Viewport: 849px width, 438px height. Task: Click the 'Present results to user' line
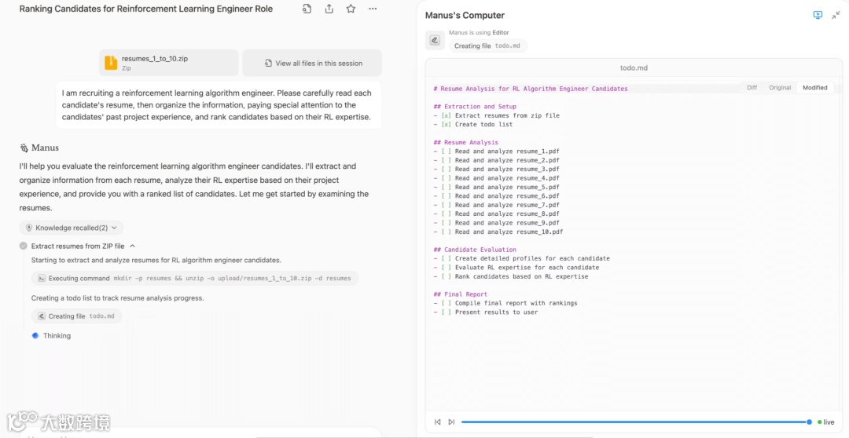point(486,312)
